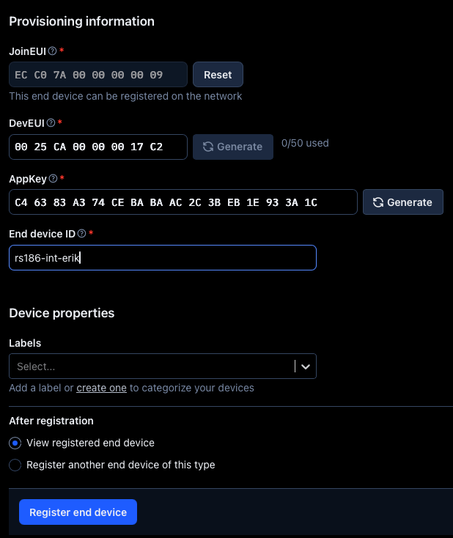Open the Labels Select... combo box

(150, 366)
